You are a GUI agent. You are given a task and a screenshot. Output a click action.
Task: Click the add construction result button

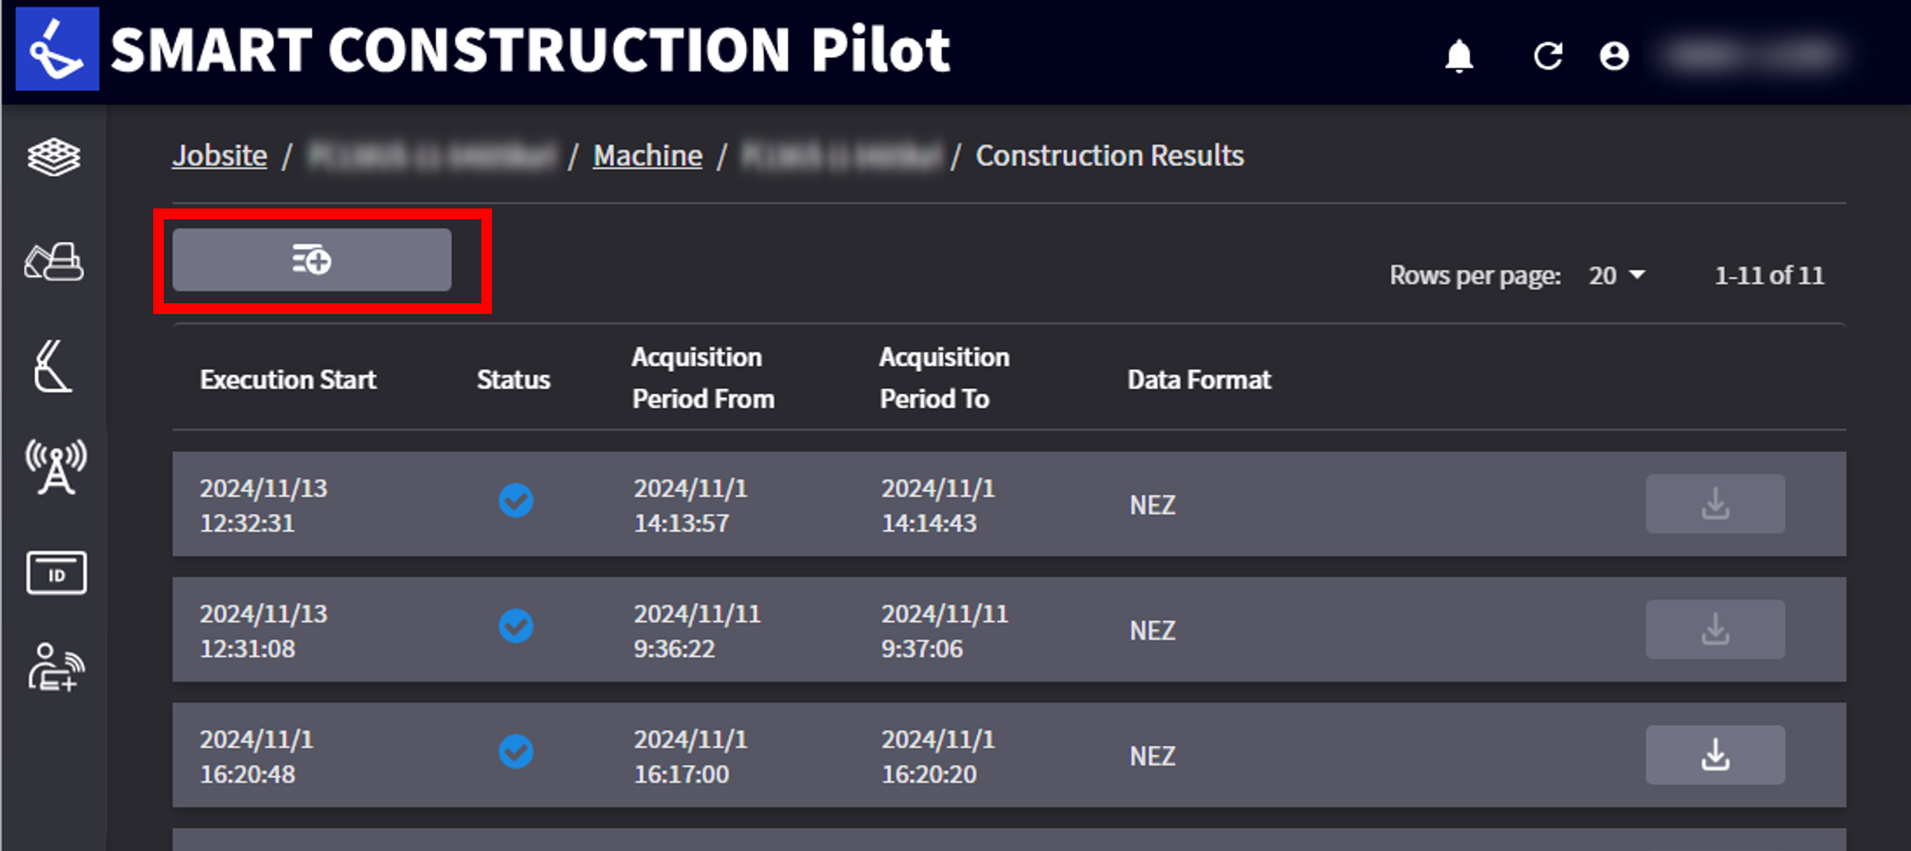(x=311, y=260)
